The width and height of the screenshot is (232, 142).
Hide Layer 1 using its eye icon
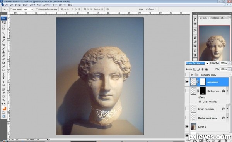pyautogui.click(x=187, y=126)
